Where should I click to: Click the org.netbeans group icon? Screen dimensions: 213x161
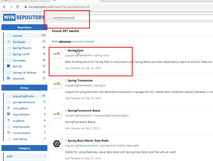pyautogui.click(x=8, y=114)
